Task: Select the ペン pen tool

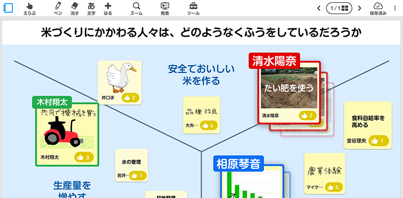Action: [58, 8]
